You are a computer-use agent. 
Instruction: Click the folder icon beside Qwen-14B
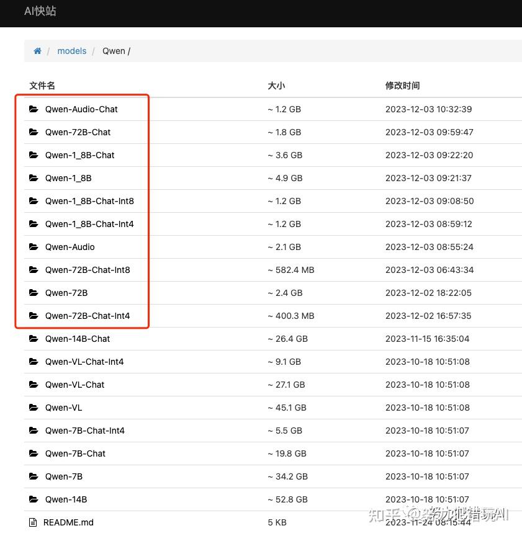pyautogui.click(x=34, y=499)
